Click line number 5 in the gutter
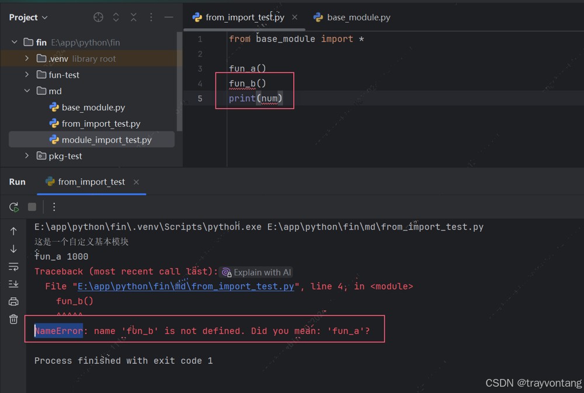This screenshot has width=584, height=393. pyautogui.click(x=200, y=98)
